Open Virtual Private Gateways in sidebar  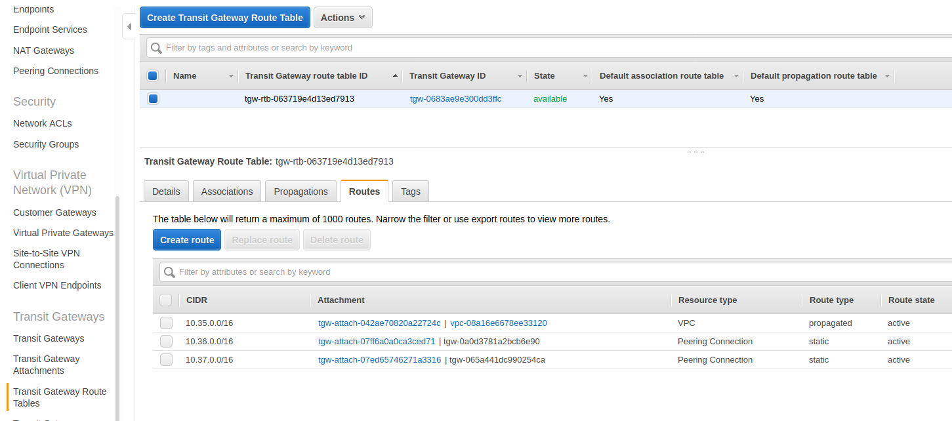click(x=63, y=233)
